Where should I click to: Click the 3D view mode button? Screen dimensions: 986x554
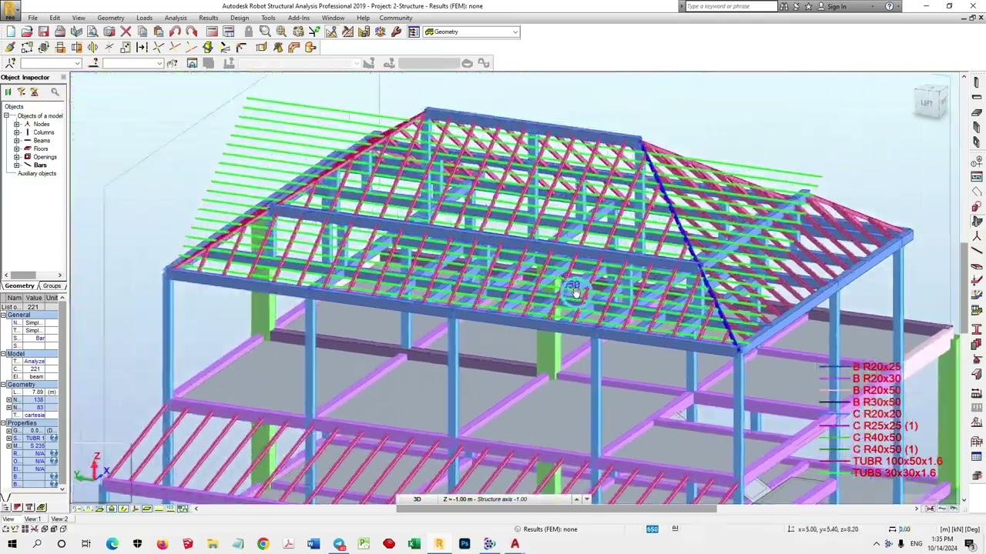point(417,499)
